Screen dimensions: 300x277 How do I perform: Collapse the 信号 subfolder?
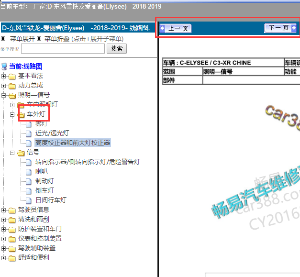[x=12, y=153]
